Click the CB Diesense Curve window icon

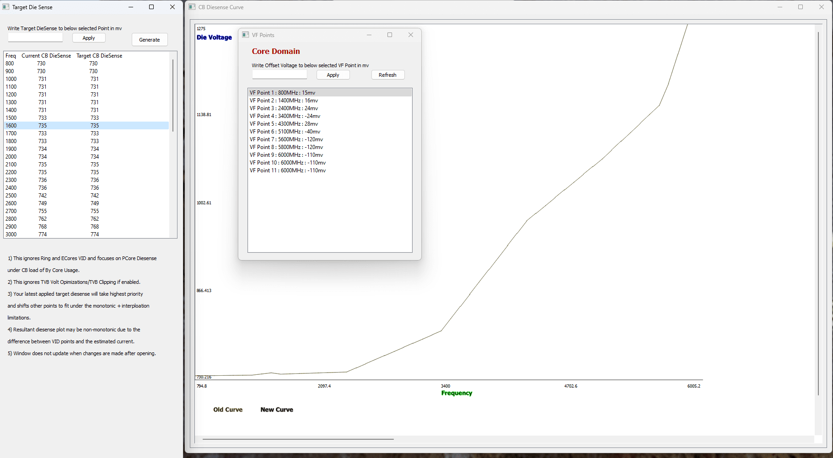pos(192,7)
